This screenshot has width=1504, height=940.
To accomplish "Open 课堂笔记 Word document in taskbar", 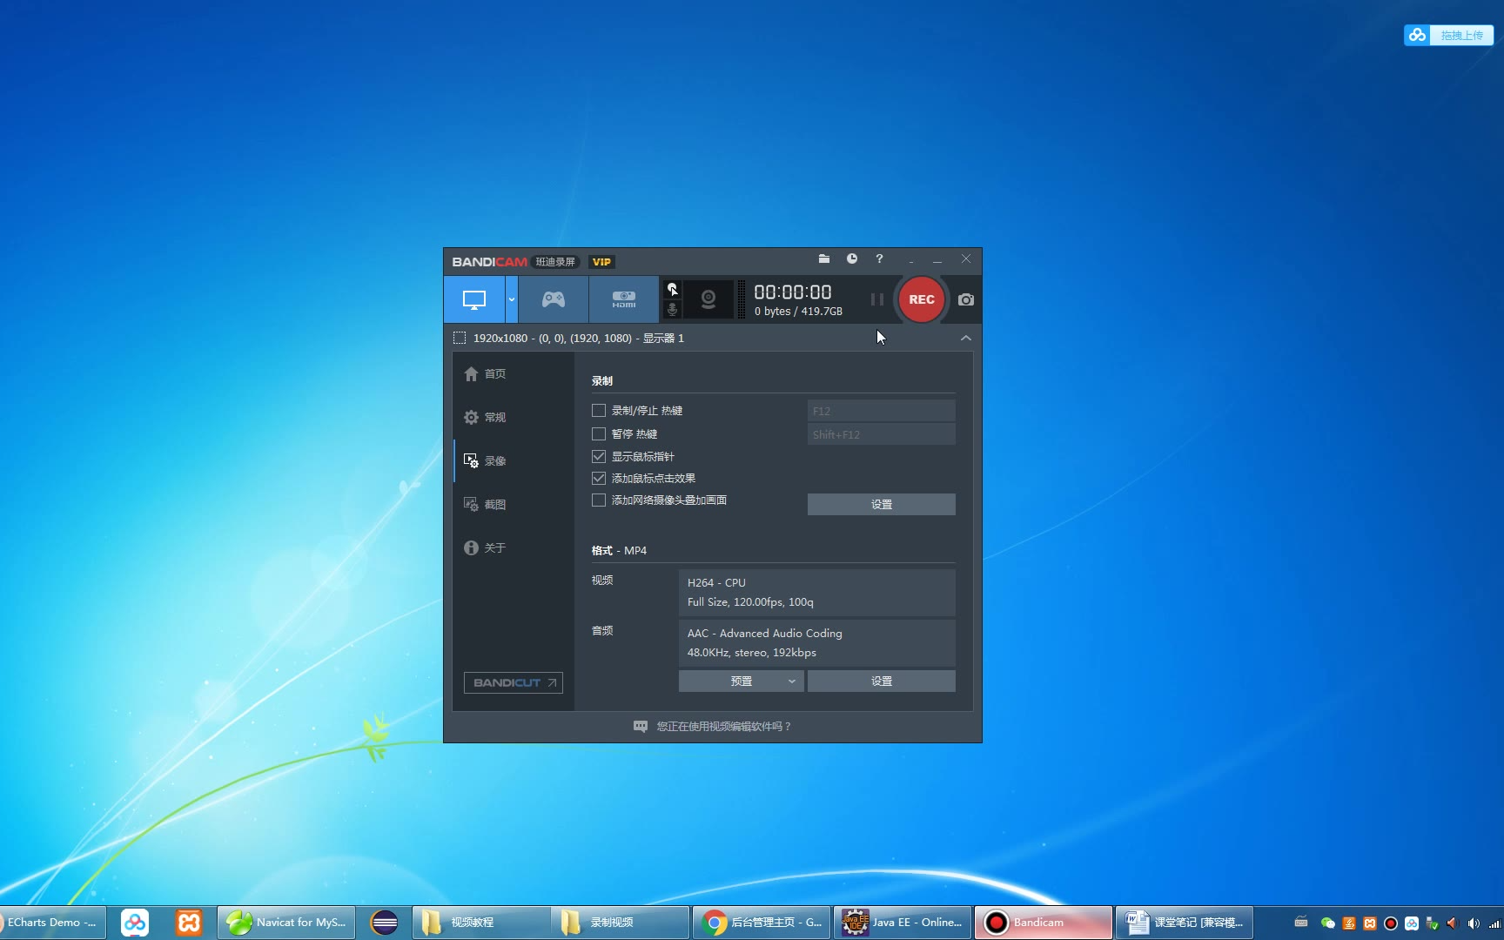I will pyautogui.click(x=1184, y=923).
